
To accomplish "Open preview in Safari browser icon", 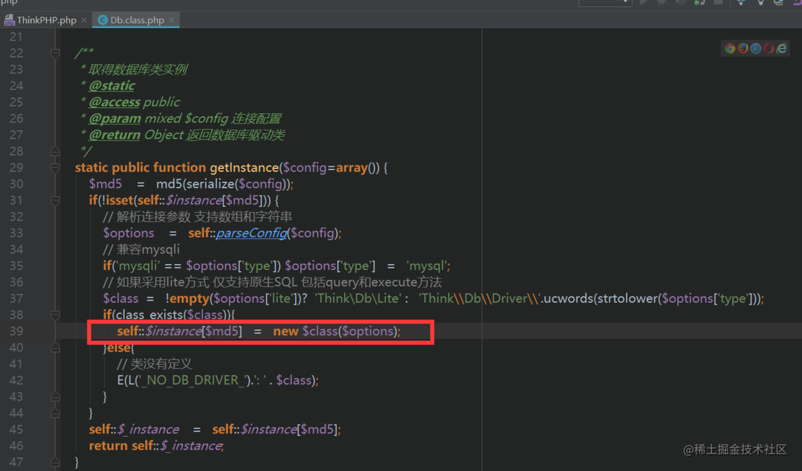I will (x=756, y=49).
